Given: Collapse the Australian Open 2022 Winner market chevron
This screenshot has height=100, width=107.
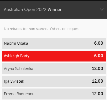Looking at the screenshot, I should click(102, 10).
